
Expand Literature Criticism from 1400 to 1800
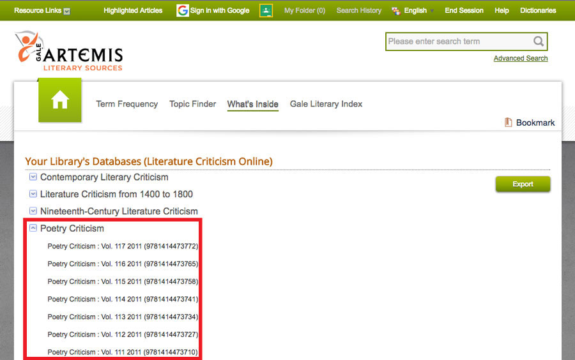click(33, 194)
